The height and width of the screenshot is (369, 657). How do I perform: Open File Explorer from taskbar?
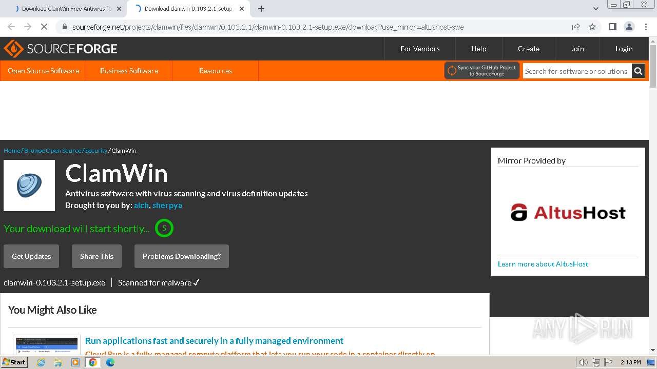click(x=58, y=362)
